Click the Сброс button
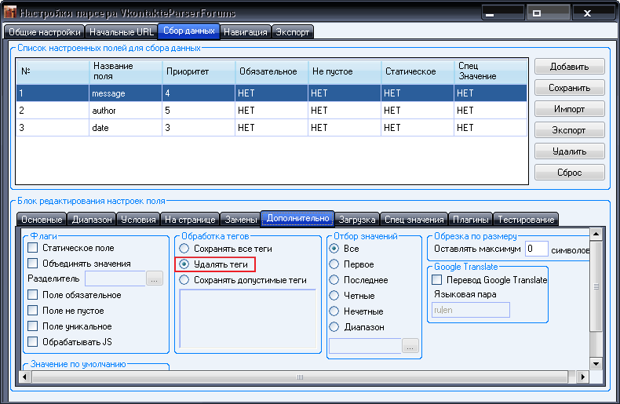The width and height of the screenshot is (620, 404). tap(569, 172)
